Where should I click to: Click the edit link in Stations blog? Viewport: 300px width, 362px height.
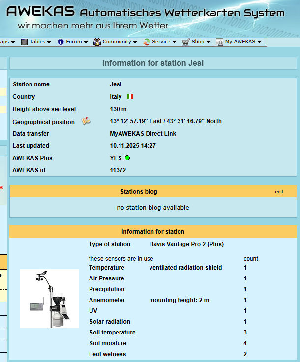(x=279, y=192)
